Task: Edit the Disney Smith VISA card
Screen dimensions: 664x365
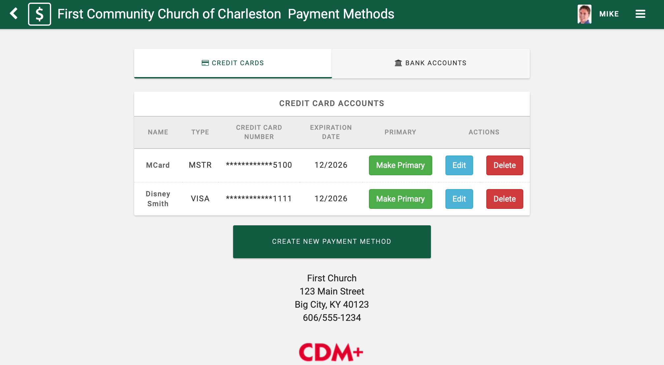Action: (459, 199)
